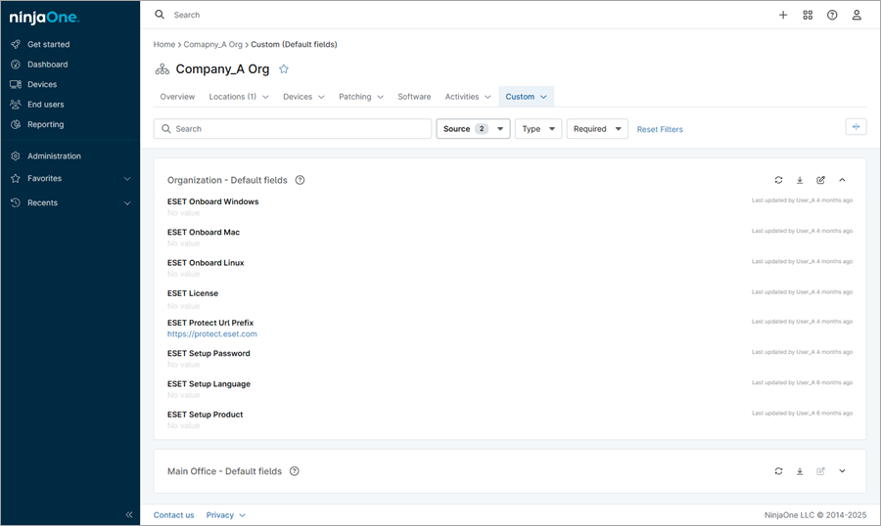Open the Type filter dropdown
881x526 pixels.
[537, 129]
